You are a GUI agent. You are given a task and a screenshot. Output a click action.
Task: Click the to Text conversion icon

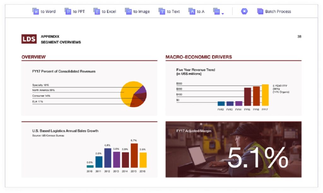pyautogui.click(x=162, y=11)
